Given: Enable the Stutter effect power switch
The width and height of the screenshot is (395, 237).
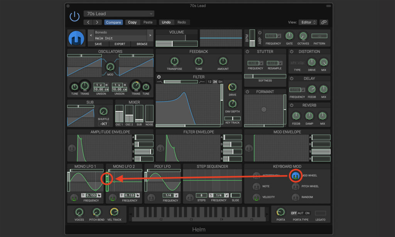Looking at the screenshot, I should (247, 51).
